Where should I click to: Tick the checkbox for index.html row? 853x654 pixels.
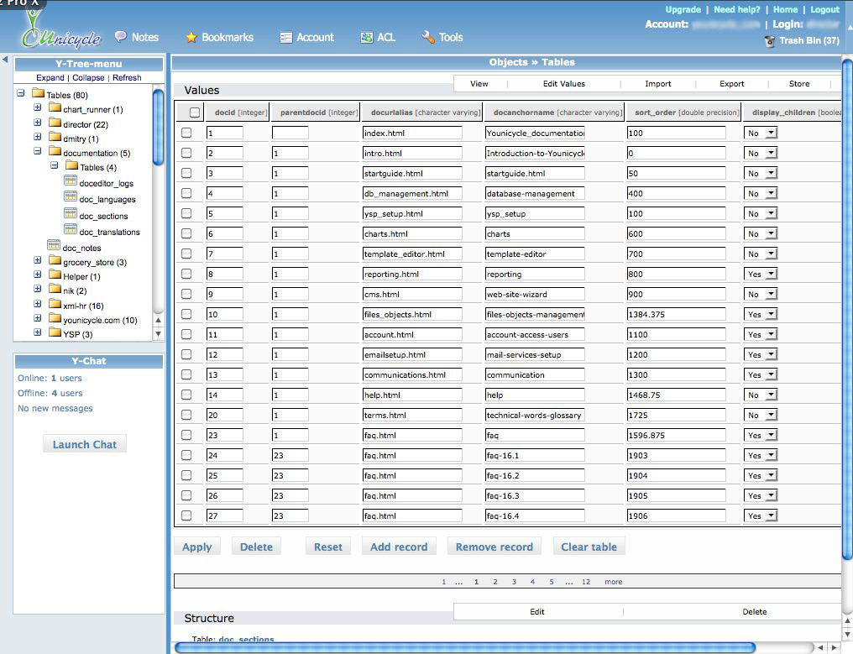point(186,133)
